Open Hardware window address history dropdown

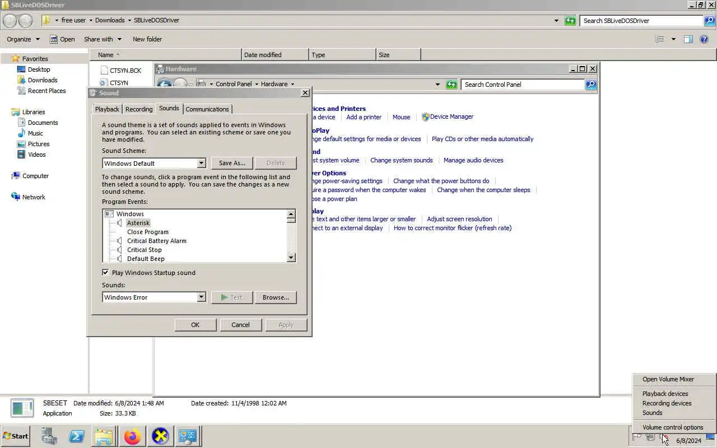coord(437,85)
